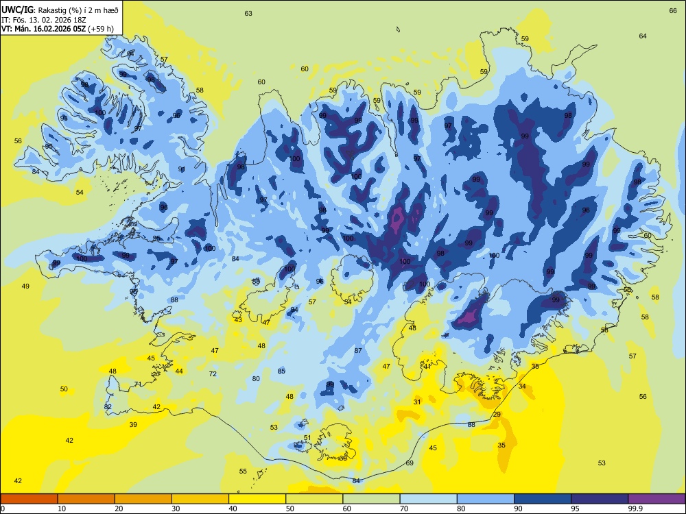The height and width of the screenshot is (514, 686).
Task: Click the humidity value '44' on the map
Action: [179, 371]
